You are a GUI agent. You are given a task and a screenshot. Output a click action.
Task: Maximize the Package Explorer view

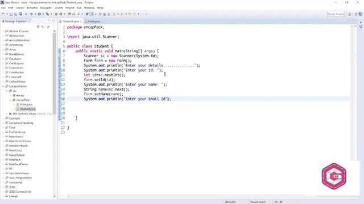(x=53, y=21)
